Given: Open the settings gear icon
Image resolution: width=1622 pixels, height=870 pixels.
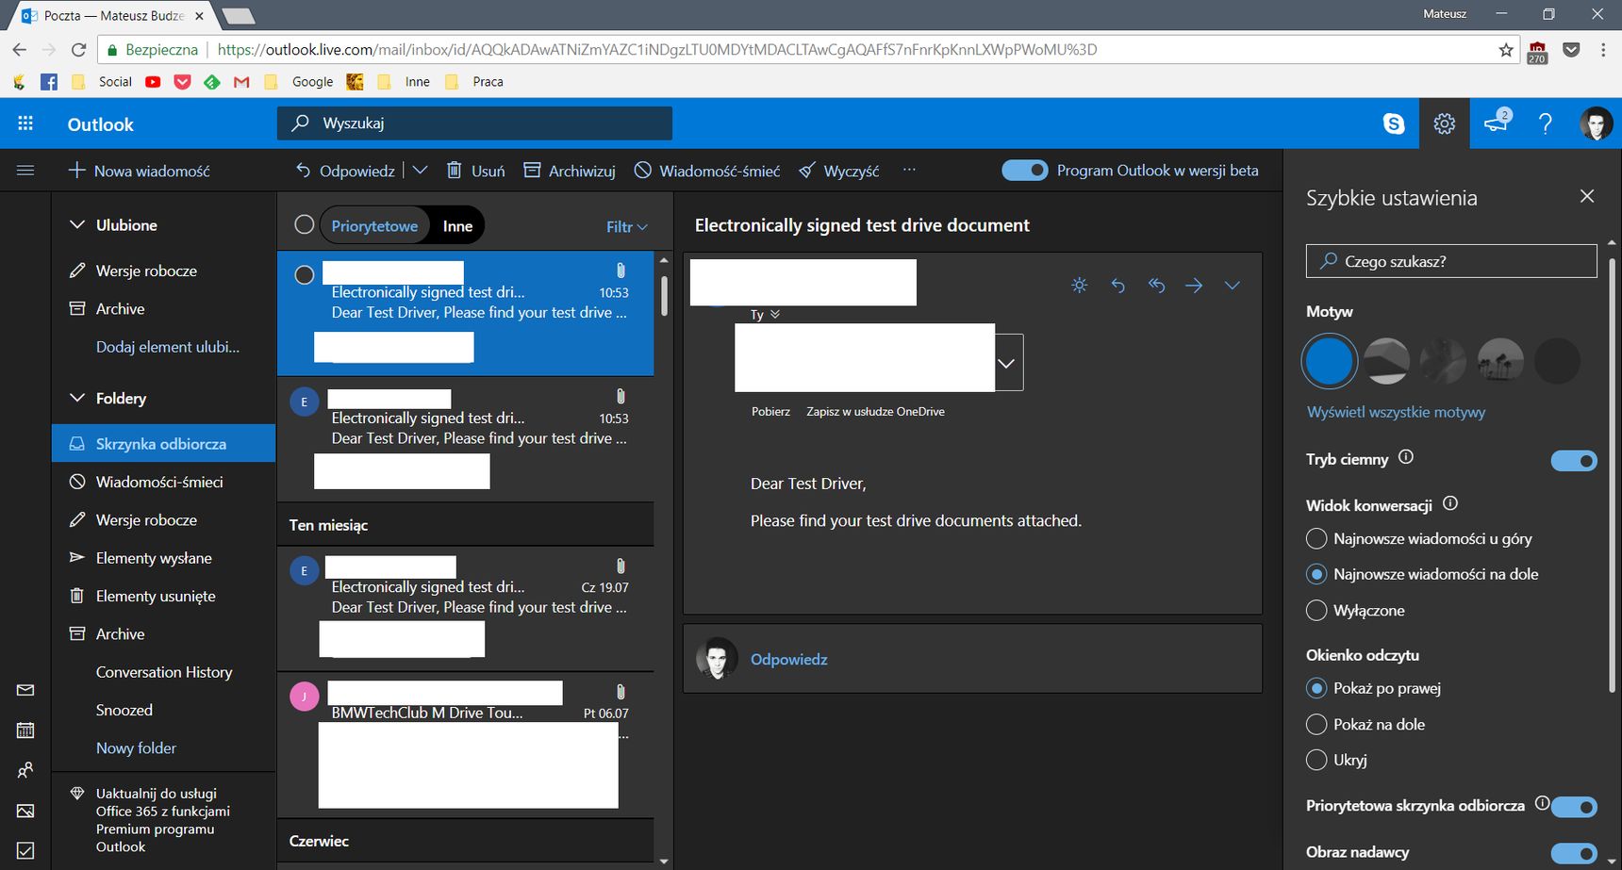Looking at the screenshot, I should pyautogui.click(x=1445, y=123).
